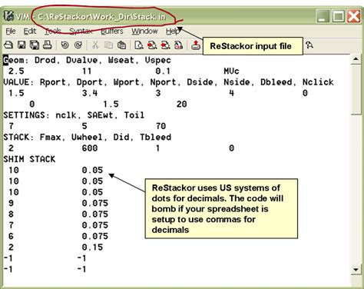Click the Find Previous toolbar icon
This screenshot has height=289, width=364.
pyautogui.click(x=166, y=45)
